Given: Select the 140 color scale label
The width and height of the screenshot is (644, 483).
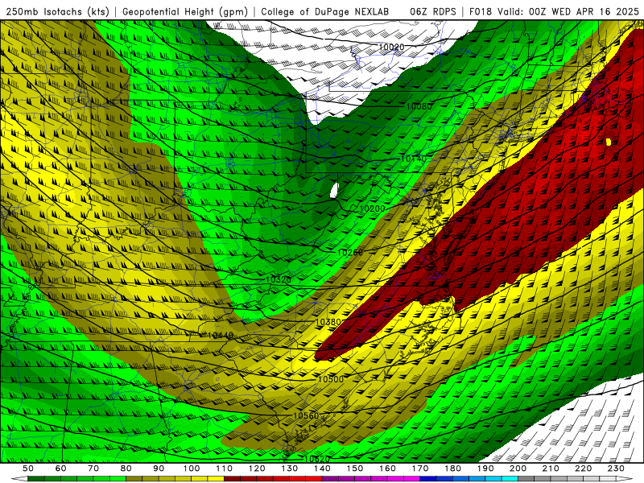Looking at the screenshot, I should pyautogui.click(x=322, y=469).
